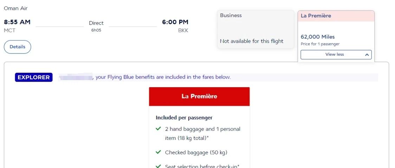The height and width of the screenshot is (168, 395).
Task: Click the 6:00 PM arrival time
Action: (175, 22)
